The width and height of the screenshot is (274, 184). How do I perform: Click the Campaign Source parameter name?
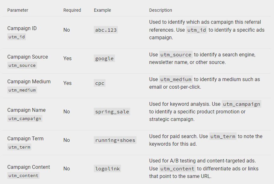pos(28,57)
